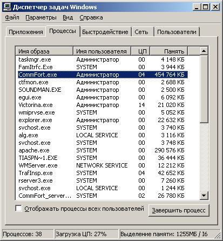Screen dimensions: 223x241
Task: Switch to the Быстродействие tab
Action: coord(105,32)
